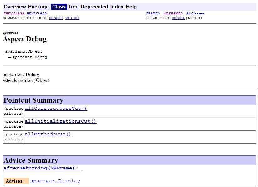Image resolution: width=258 pixels, height=187 pixels.
Task: Switch to NO FRAMES view
Action: click(x=173, y=13)
